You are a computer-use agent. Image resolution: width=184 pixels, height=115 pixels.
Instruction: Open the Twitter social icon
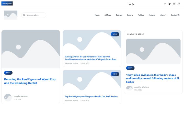coord(170,4)
